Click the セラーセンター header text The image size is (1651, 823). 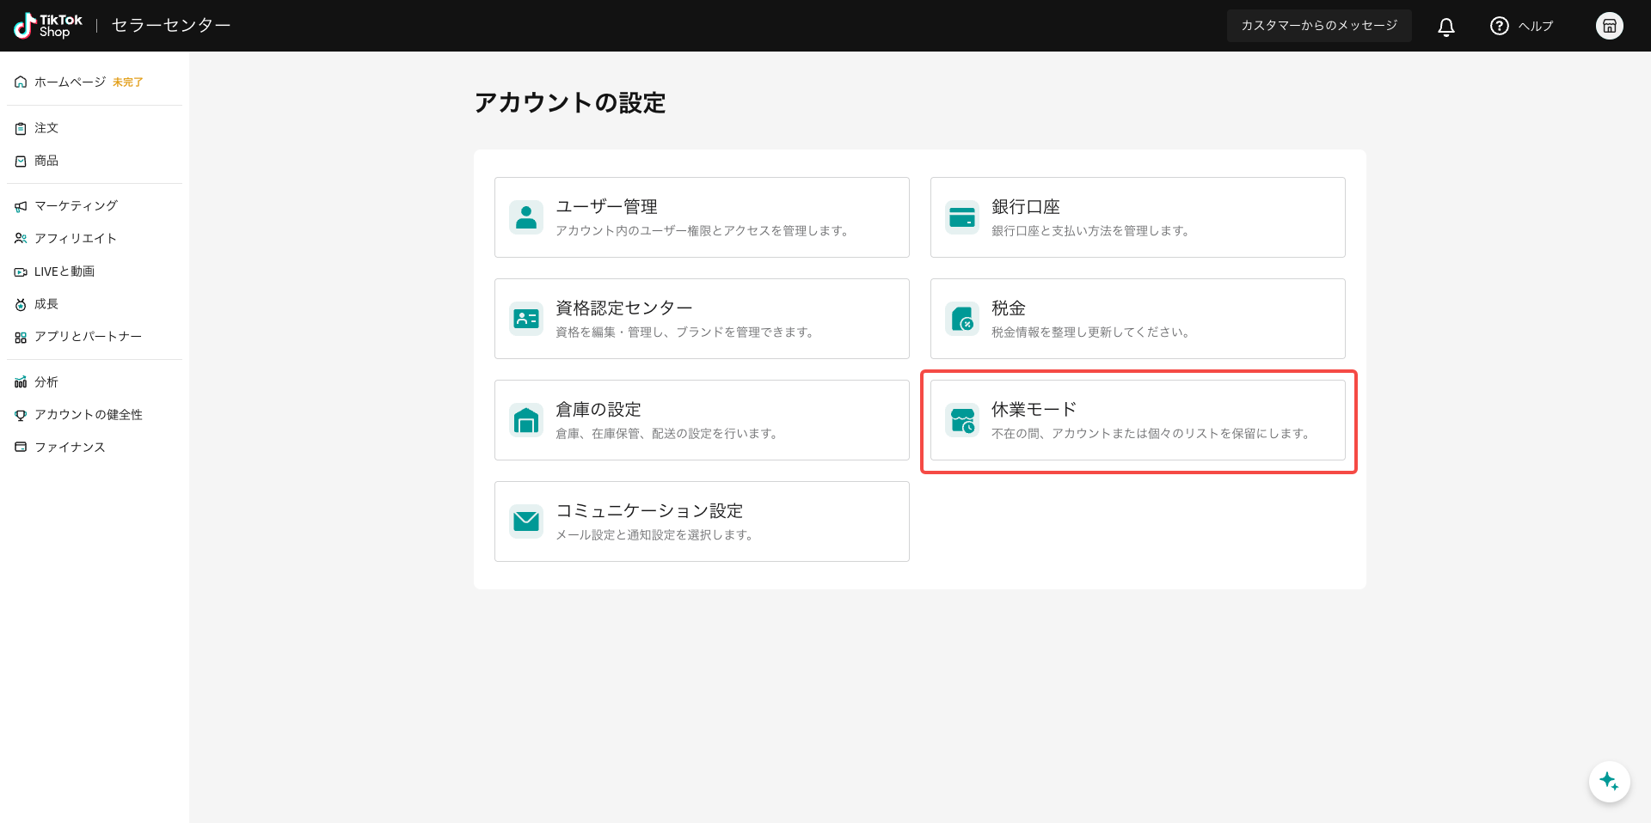pos(171,26)
